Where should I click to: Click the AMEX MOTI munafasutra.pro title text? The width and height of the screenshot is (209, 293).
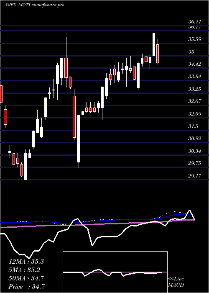(34, 5)
